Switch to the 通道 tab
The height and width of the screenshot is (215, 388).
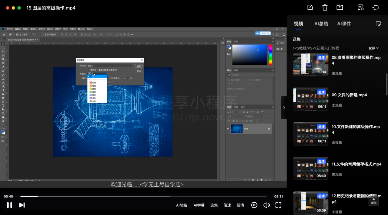click(236, 107)
